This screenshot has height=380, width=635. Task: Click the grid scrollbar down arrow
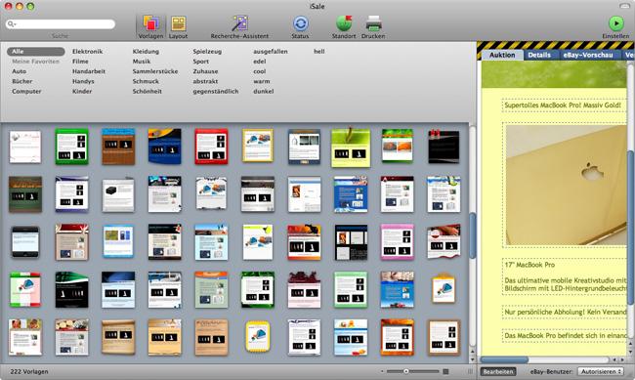pos(472,359)
